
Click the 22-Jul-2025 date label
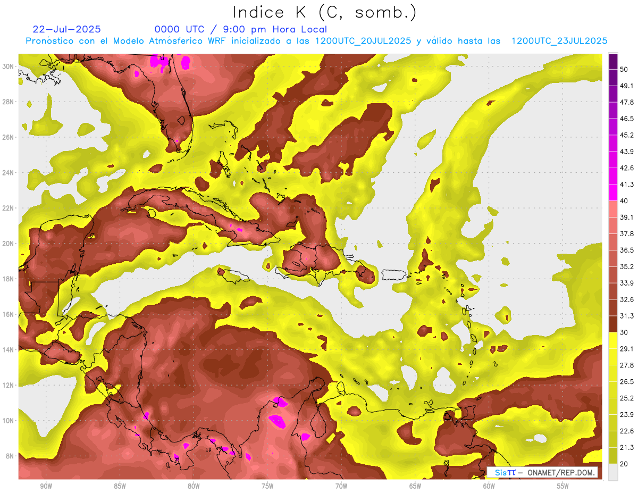pyautogui.click(x=66, y=29)
